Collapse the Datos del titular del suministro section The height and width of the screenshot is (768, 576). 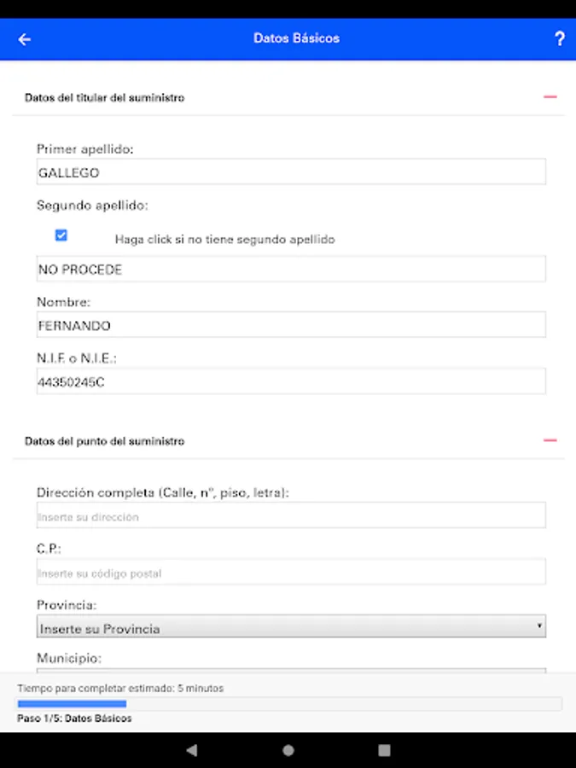[550, 97]
